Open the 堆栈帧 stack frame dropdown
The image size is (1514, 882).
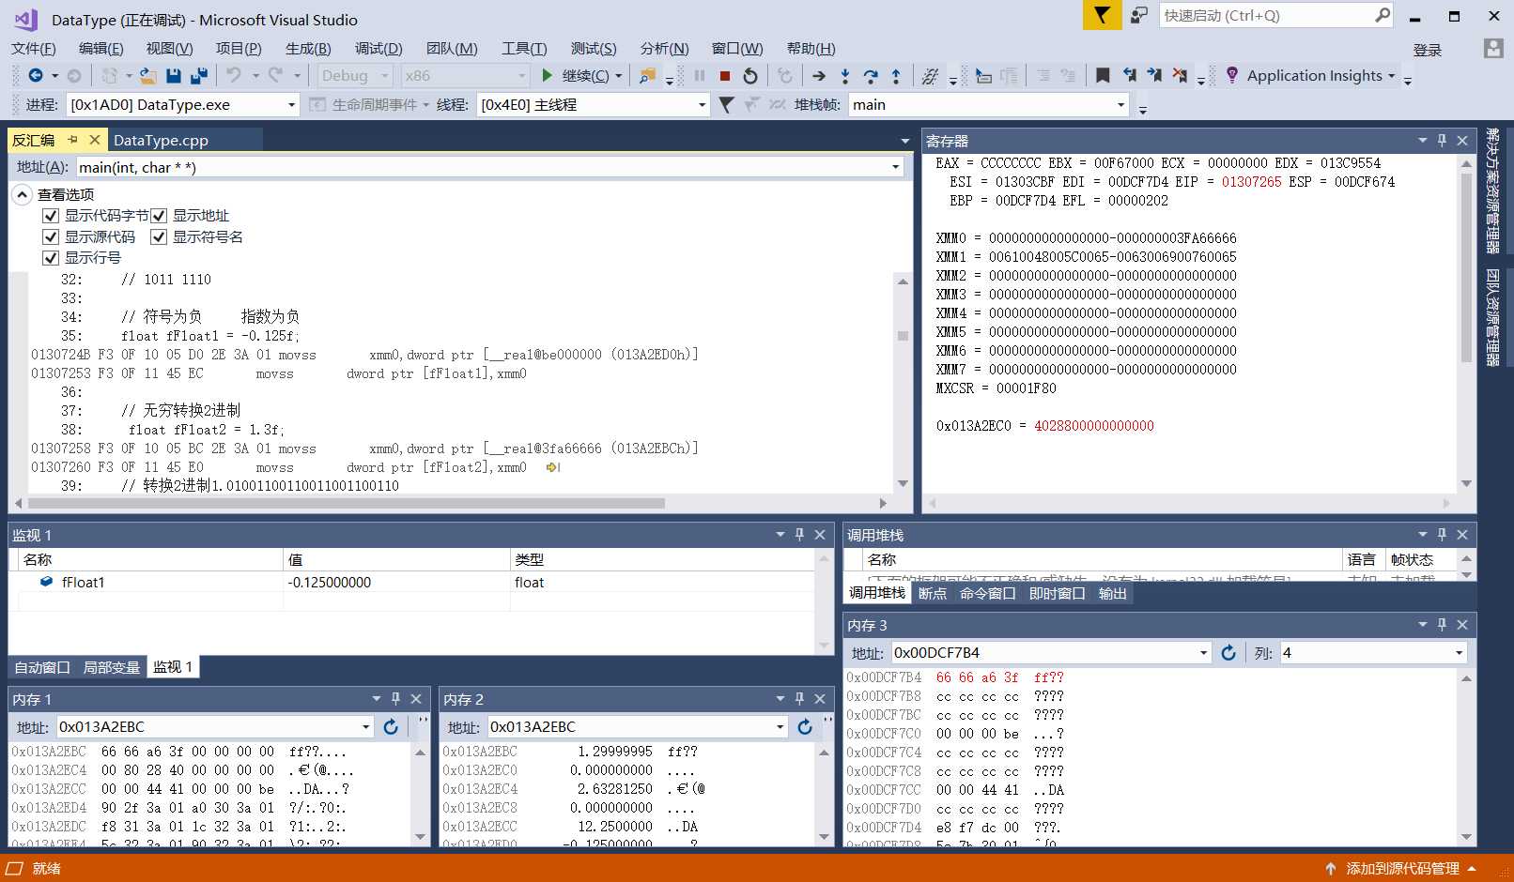(1120, 105)
